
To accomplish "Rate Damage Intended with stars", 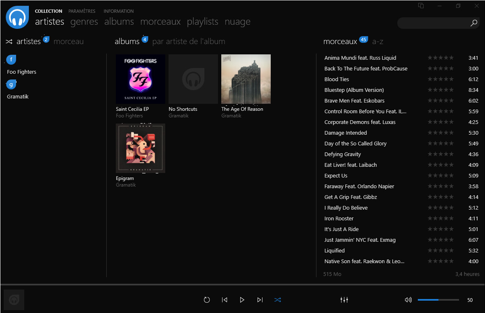I will click(x=440, y=133).
